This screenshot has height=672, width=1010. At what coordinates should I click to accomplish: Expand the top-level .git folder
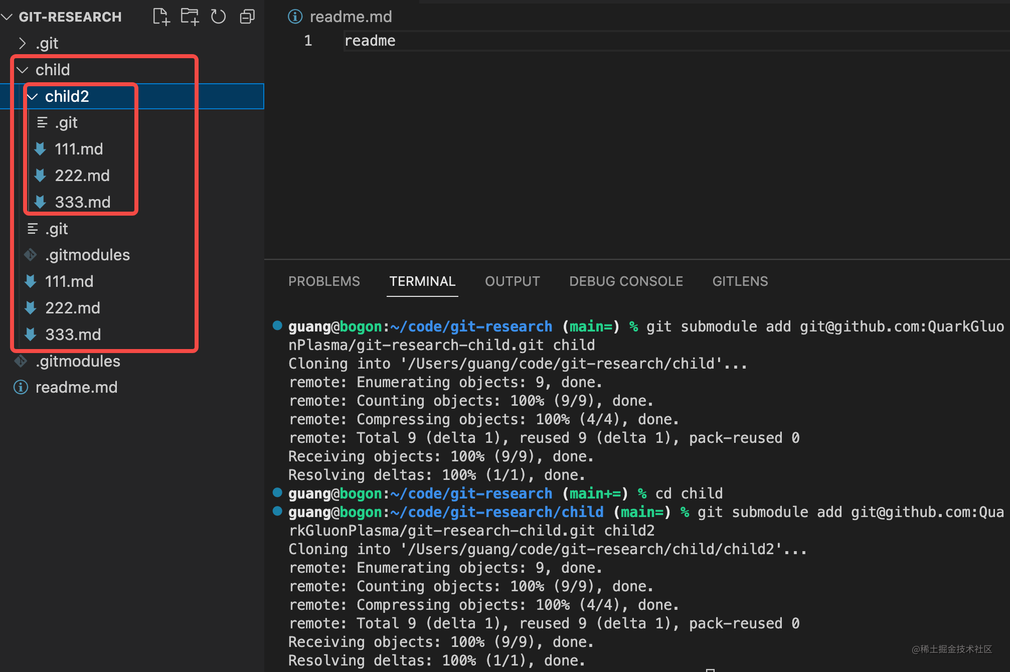pyautogui.click(x=22, y=43)
